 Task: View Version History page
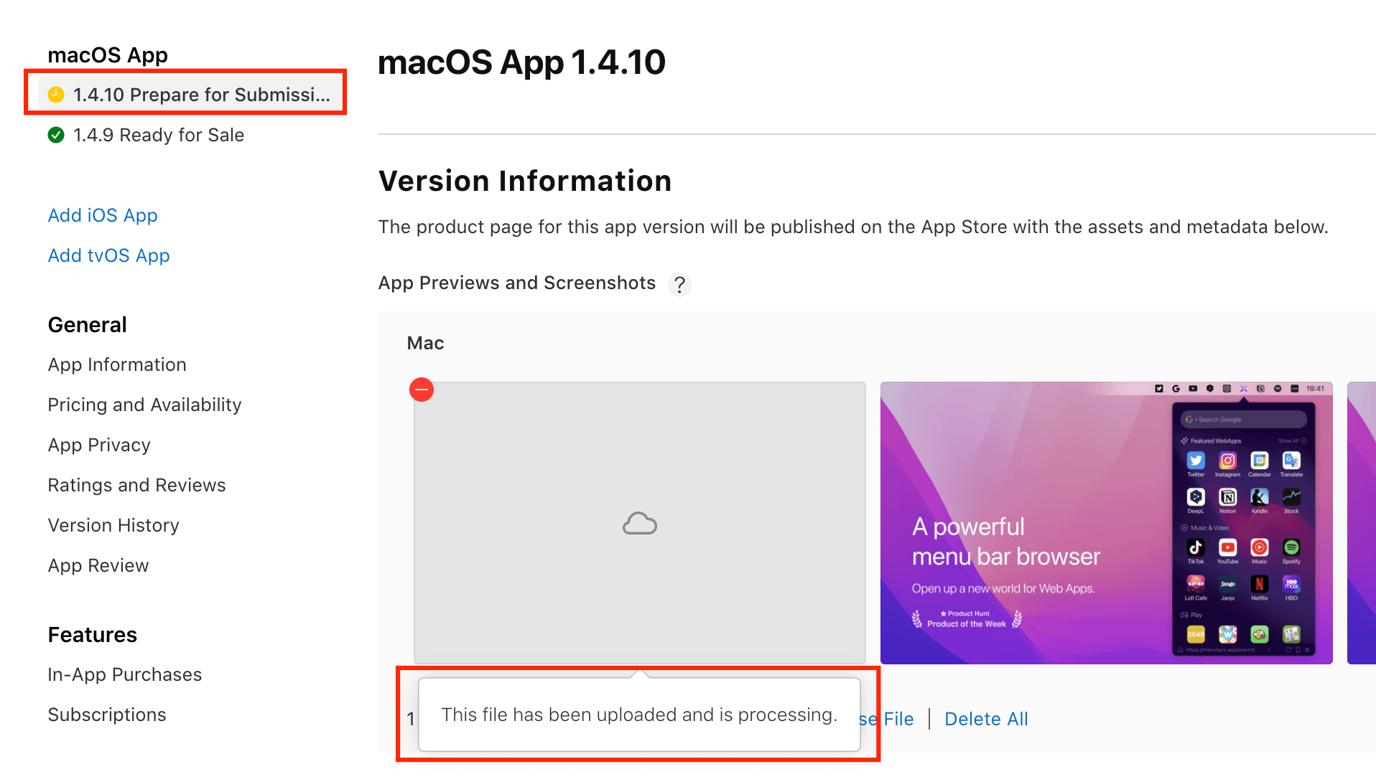(x=113, y=525)
